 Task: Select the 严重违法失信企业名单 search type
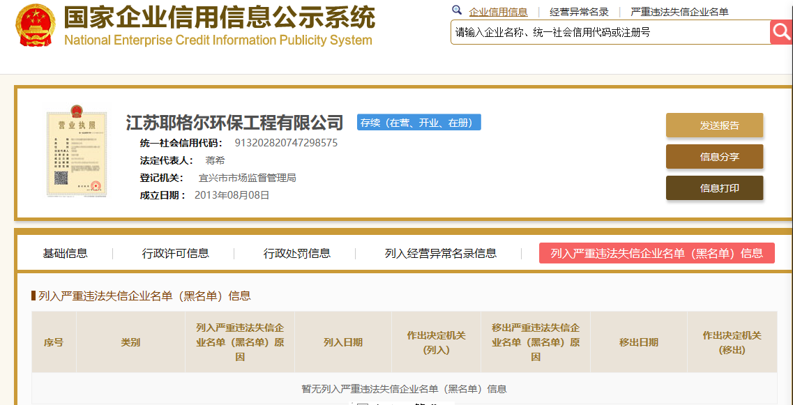[x=680, y=12]
